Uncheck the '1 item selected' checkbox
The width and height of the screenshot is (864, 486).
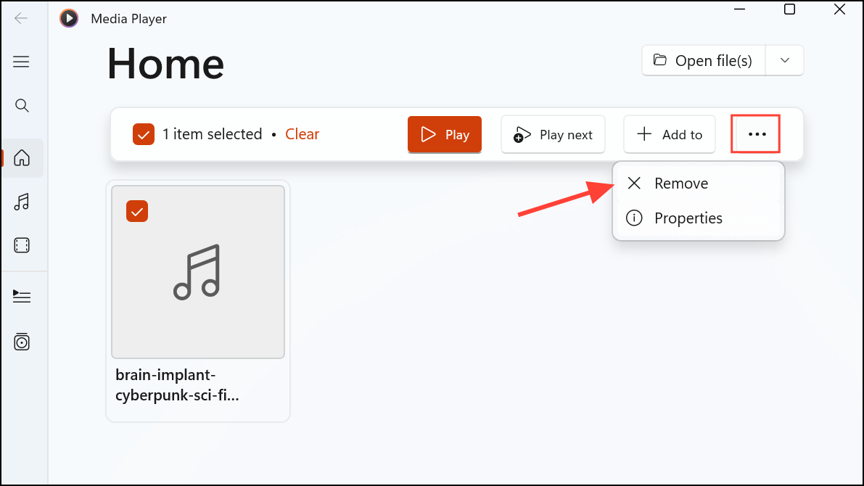143,134
